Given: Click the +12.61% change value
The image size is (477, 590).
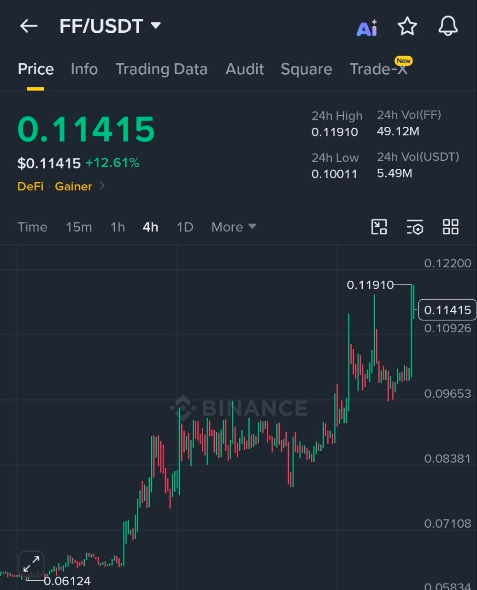Looking at the screenshot, I should (112, 163).
